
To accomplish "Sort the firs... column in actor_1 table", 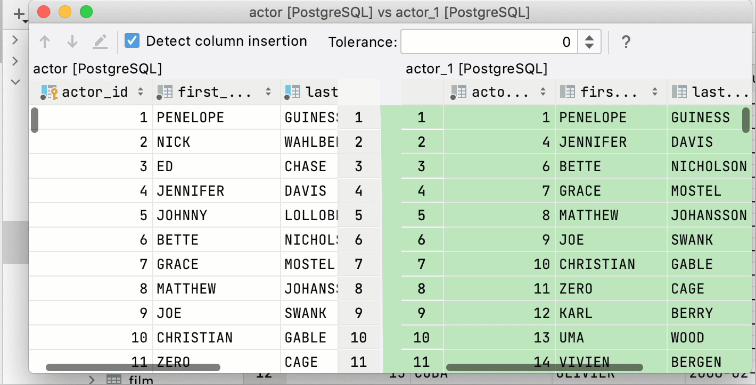I will pyautogui.click(x=655, y=91).
